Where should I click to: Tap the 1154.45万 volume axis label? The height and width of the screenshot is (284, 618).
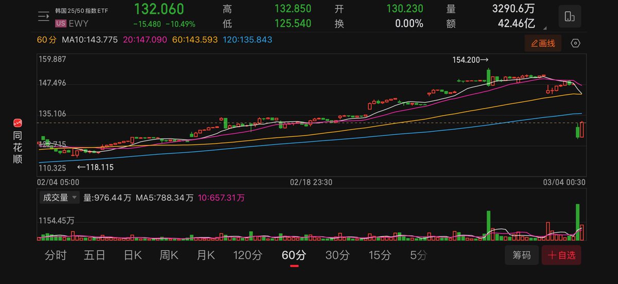(x=56, y=220)
